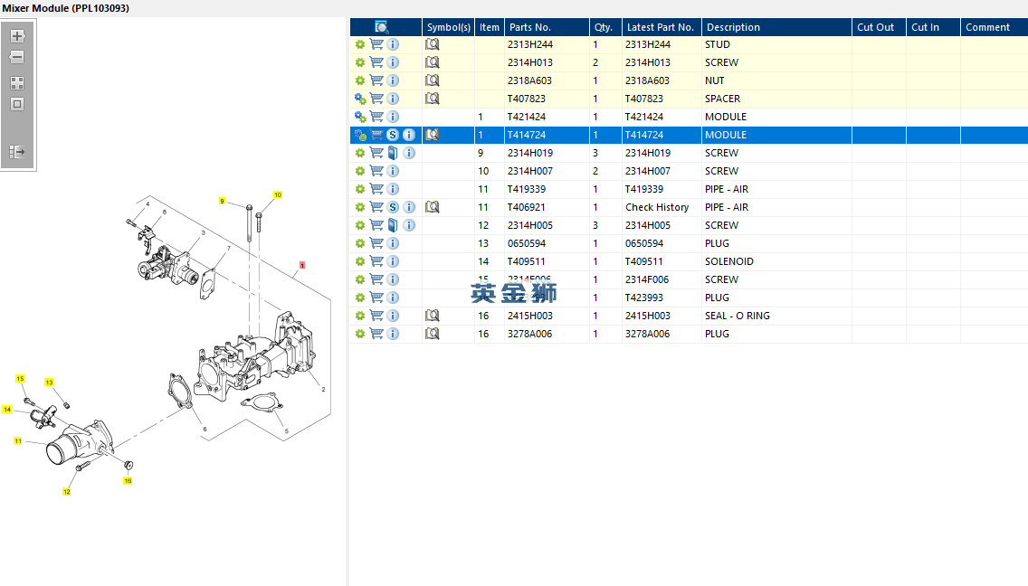Click the Cut In column header
Screen dimensions: 1028x586
click(933, 27)
